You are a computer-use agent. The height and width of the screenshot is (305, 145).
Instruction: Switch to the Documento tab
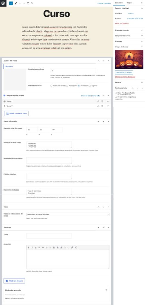(x=119, y=3)
